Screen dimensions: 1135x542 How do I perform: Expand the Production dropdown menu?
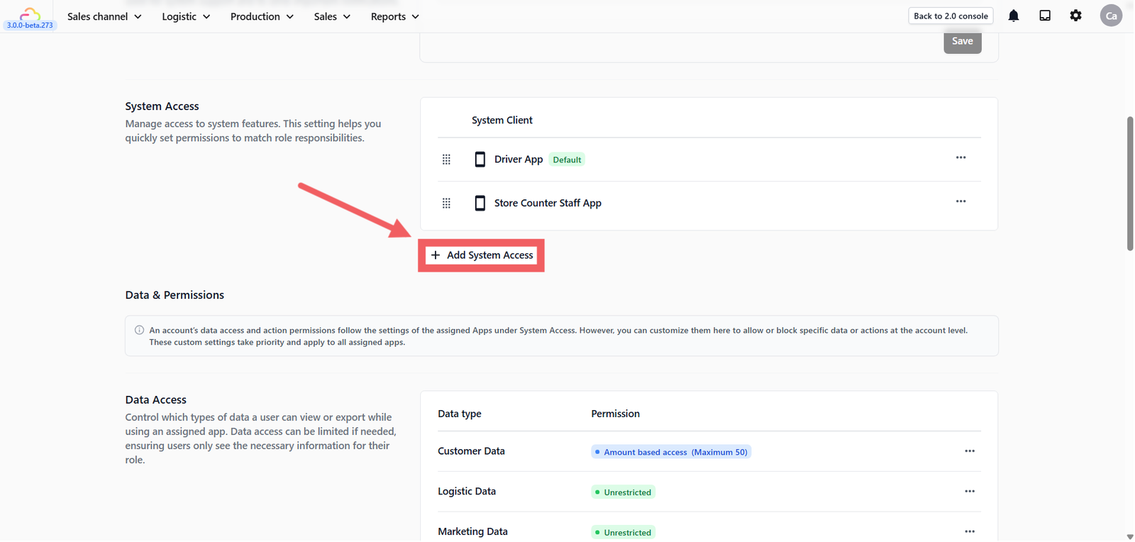(x=262, y=16)
